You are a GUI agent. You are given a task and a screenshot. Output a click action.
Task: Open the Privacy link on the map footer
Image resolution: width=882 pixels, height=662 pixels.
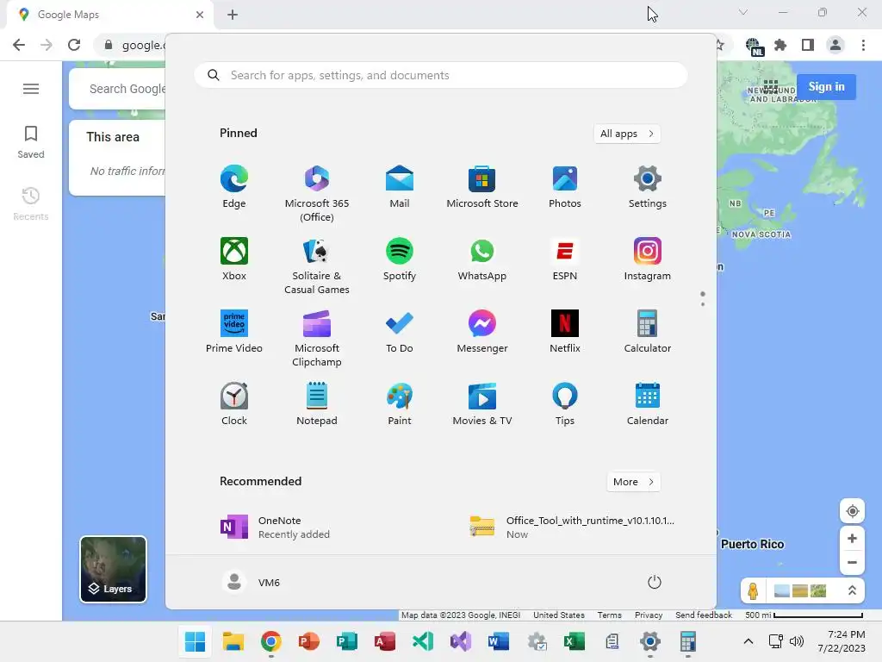(x=648, y=615)
